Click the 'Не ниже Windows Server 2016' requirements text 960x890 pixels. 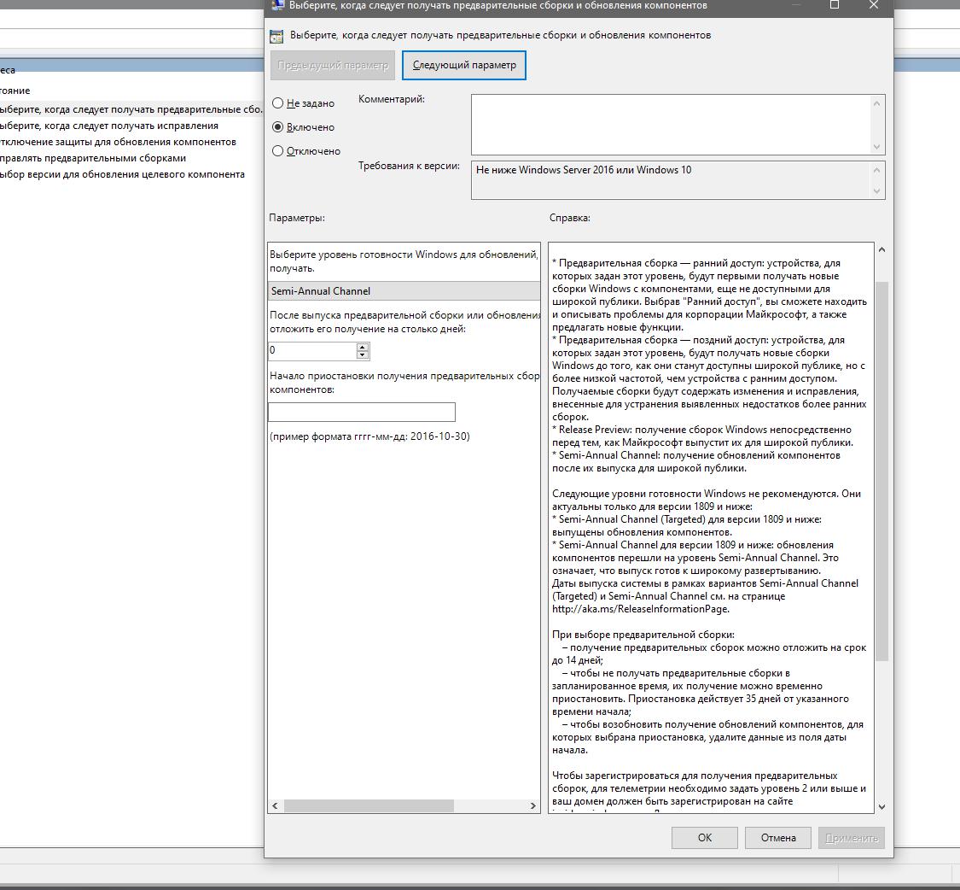click(584, 170)
